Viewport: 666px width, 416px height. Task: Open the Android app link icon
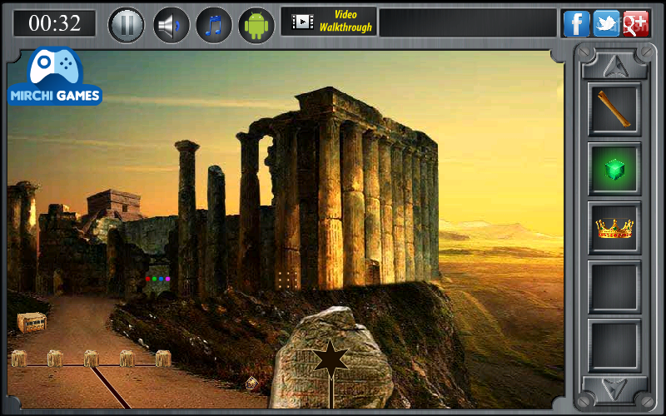pyautogui.click(x=256, y=25)
